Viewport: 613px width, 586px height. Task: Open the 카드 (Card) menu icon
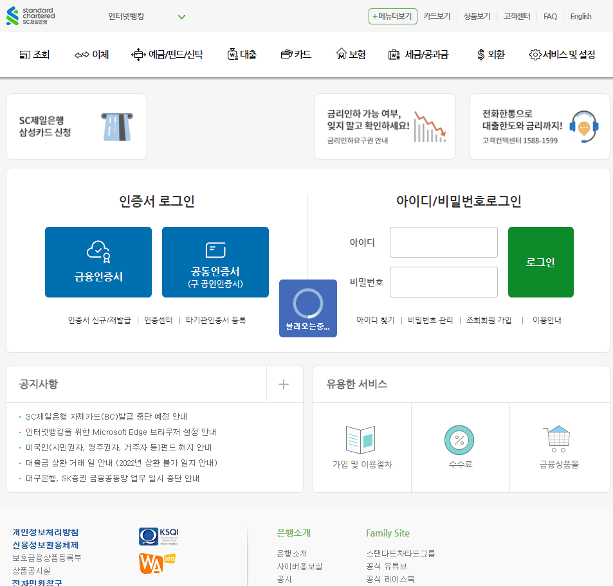(x=288, y=54)
